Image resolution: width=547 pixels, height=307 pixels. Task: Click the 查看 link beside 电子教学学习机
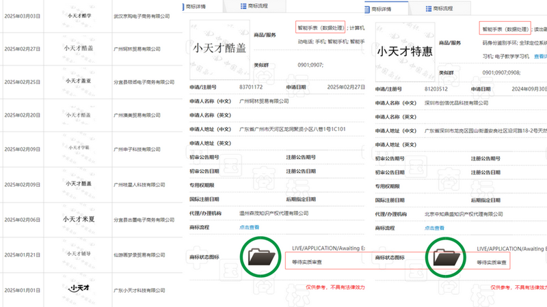tap(539, 57)
